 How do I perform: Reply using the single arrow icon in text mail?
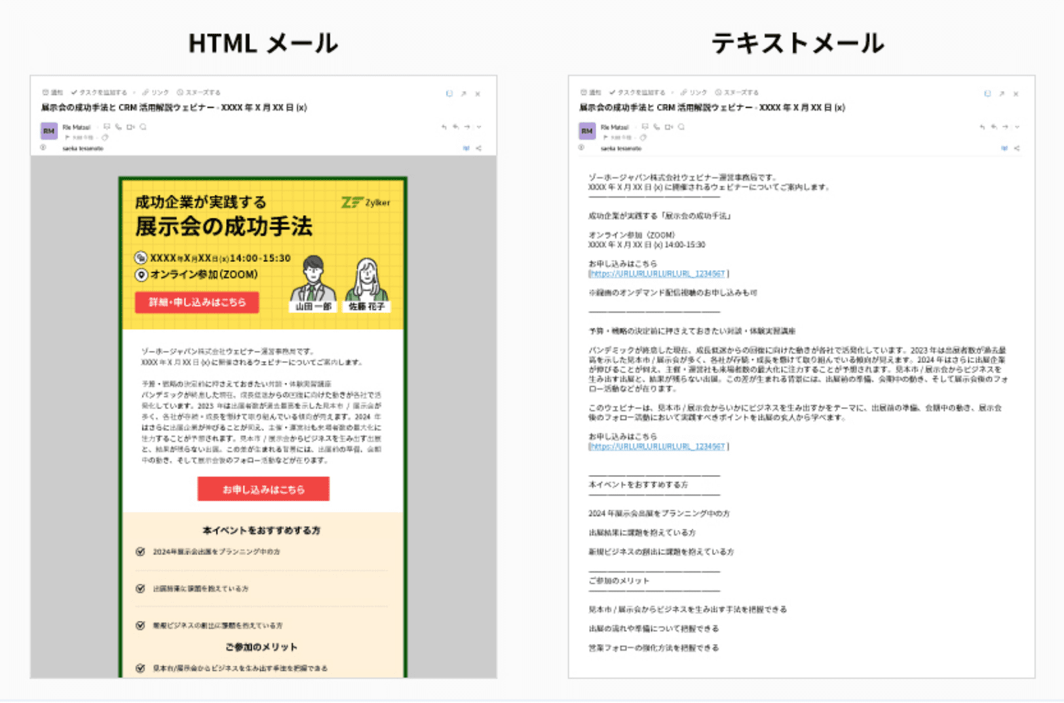click(x=982, y=127)
